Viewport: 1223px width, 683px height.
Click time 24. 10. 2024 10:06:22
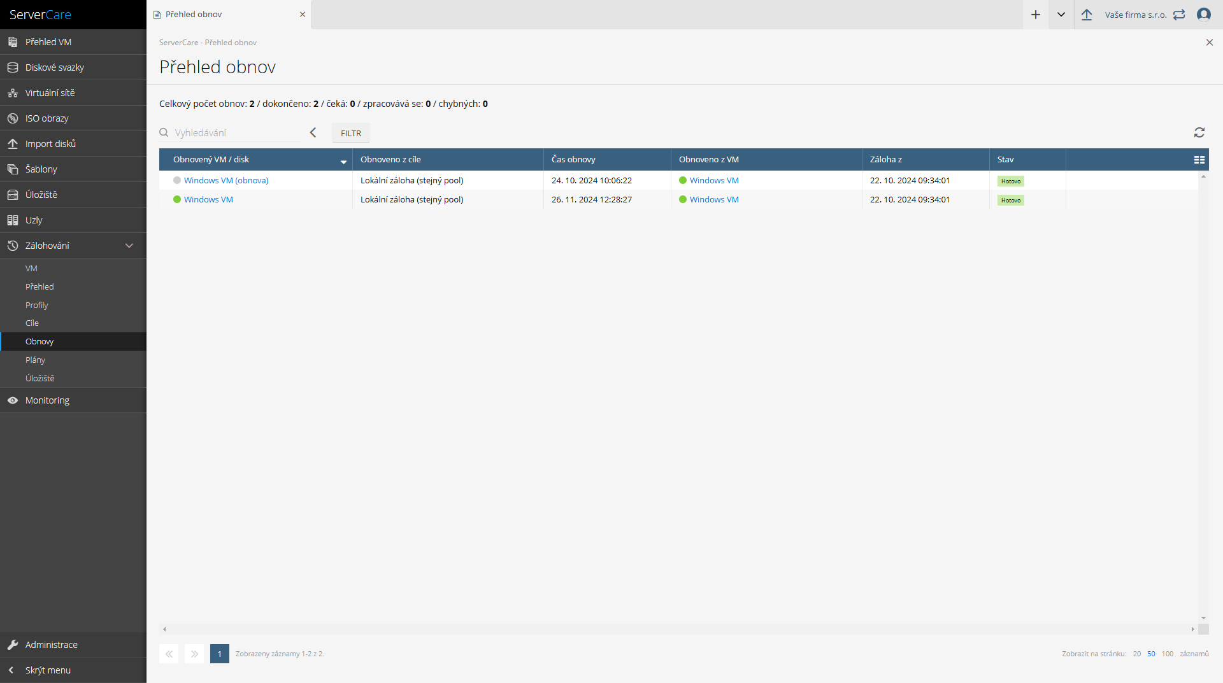pyautogui.click(x=592, y=181)
